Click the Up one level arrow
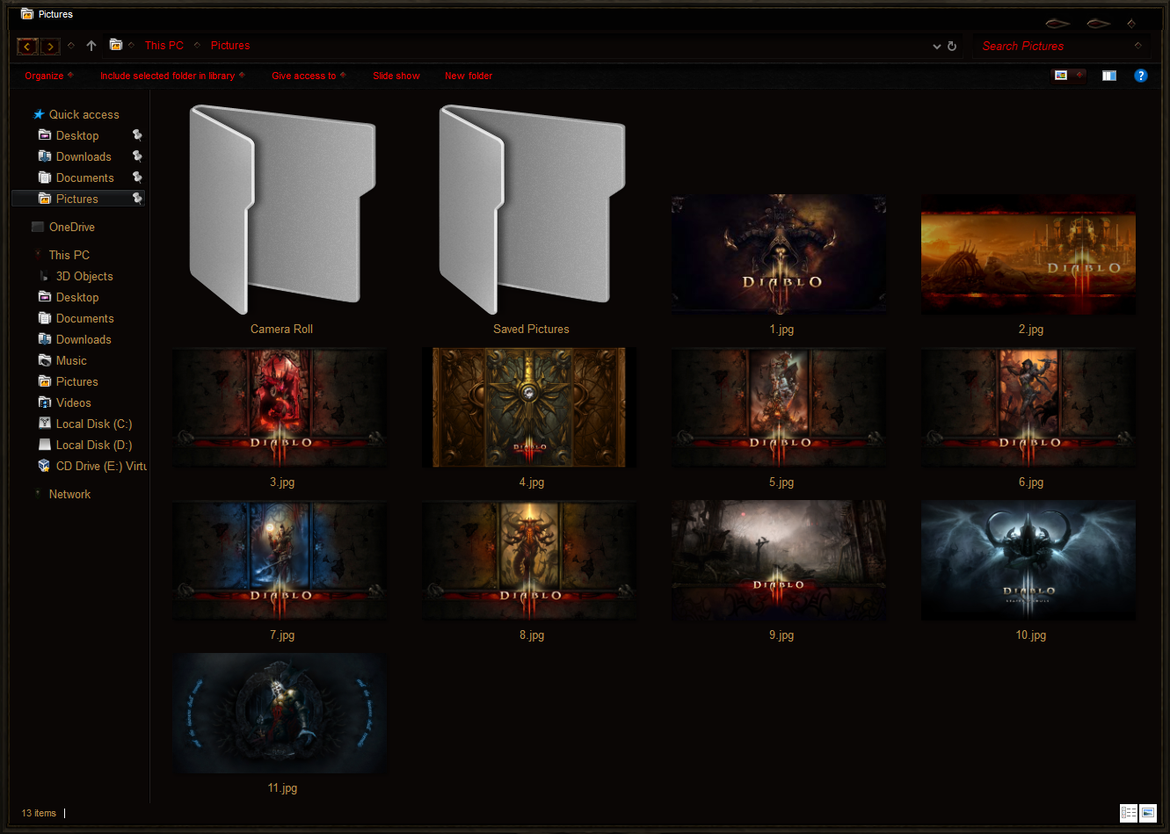Screen dimensions: 1170x834 (91, 46)
